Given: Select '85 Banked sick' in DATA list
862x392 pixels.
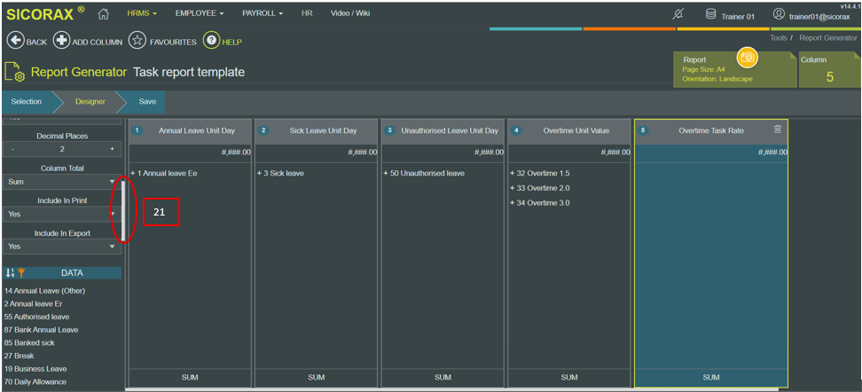Looking at the screenshot, I should pyautogui.click(x=29, y=342).
